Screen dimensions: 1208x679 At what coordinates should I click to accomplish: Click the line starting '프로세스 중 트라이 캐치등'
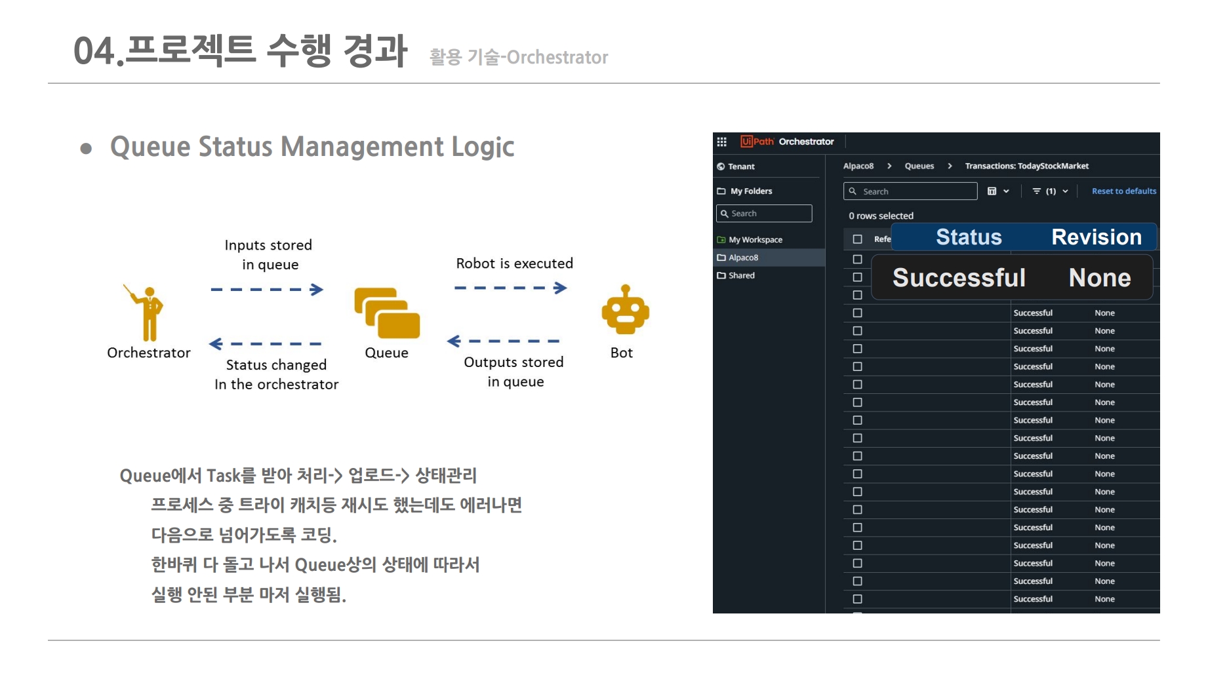click(x=336, y=505)
